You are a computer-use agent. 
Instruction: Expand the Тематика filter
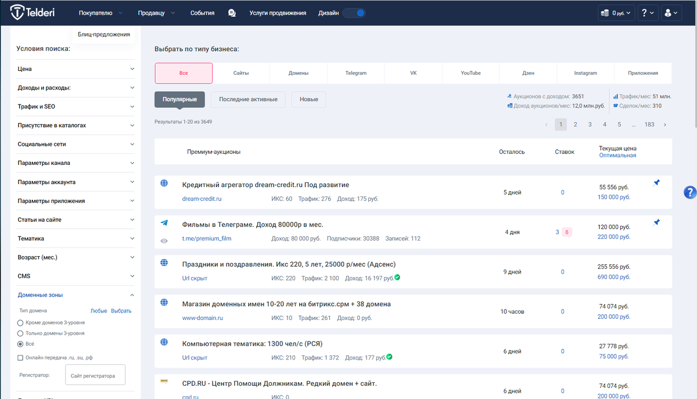76,239
